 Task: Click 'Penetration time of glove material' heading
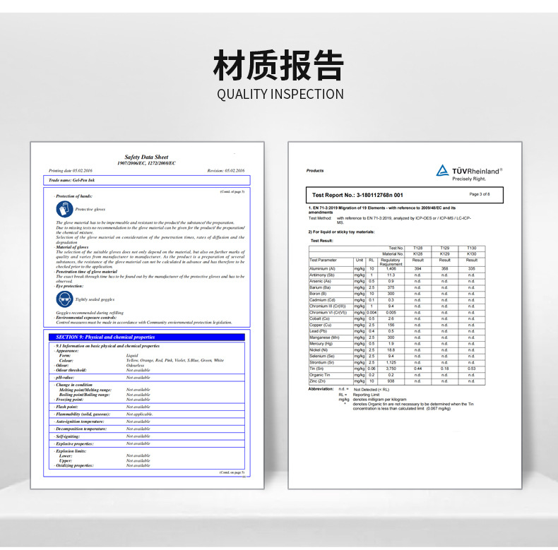tap(86, 271)
